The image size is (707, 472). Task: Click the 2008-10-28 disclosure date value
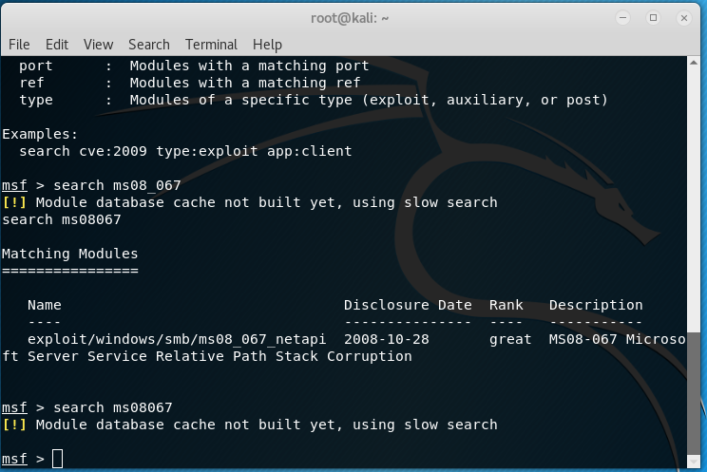[x=387, y=340]
